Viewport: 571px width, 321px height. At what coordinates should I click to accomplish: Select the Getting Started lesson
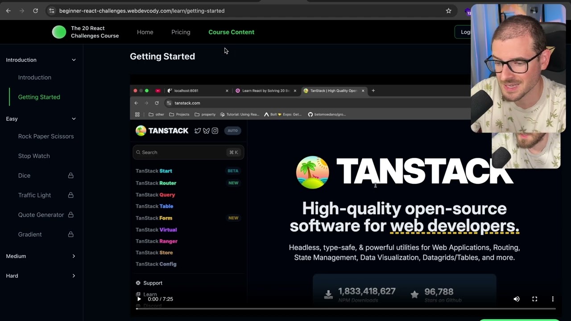[x=39, y=97]
